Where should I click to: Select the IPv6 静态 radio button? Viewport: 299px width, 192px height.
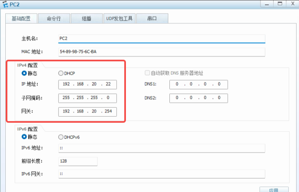pyautogui.click(x=24, y=137)
